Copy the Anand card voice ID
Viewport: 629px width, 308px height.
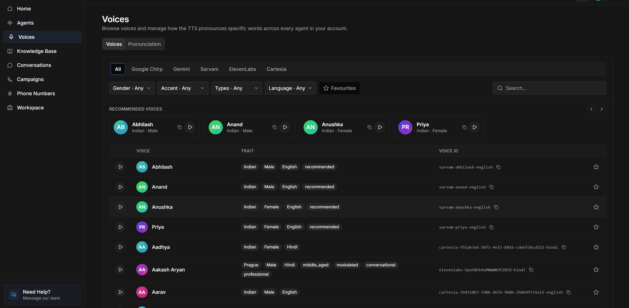(274, 127)
